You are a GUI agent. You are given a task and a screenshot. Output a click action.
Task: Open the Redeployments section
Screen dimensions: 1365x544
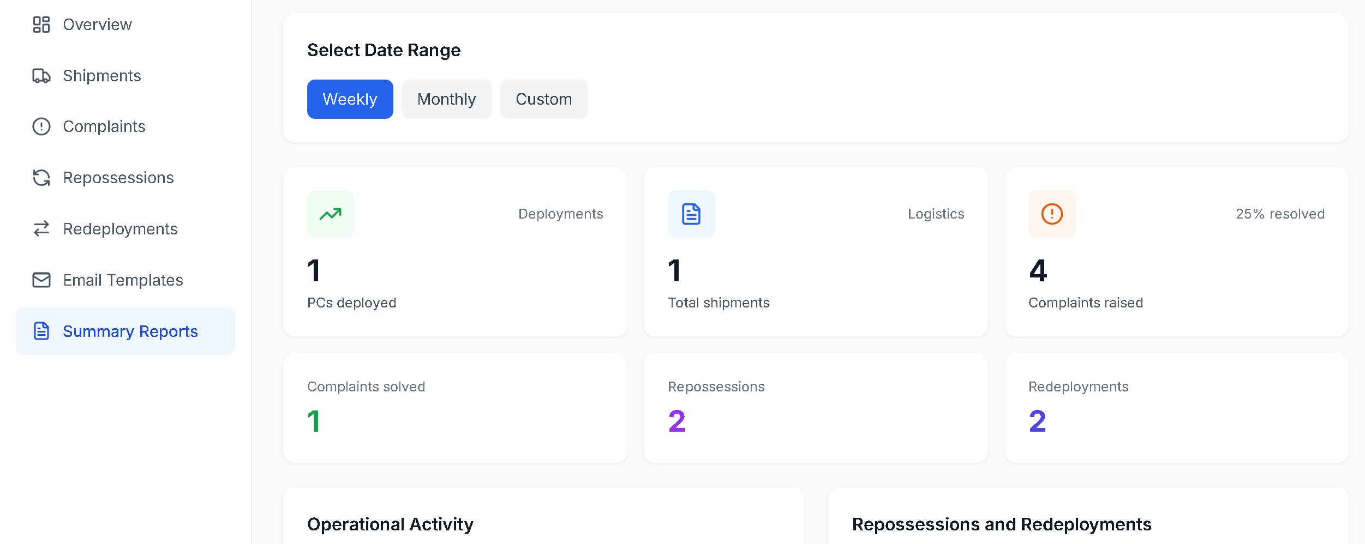(120, 229)
